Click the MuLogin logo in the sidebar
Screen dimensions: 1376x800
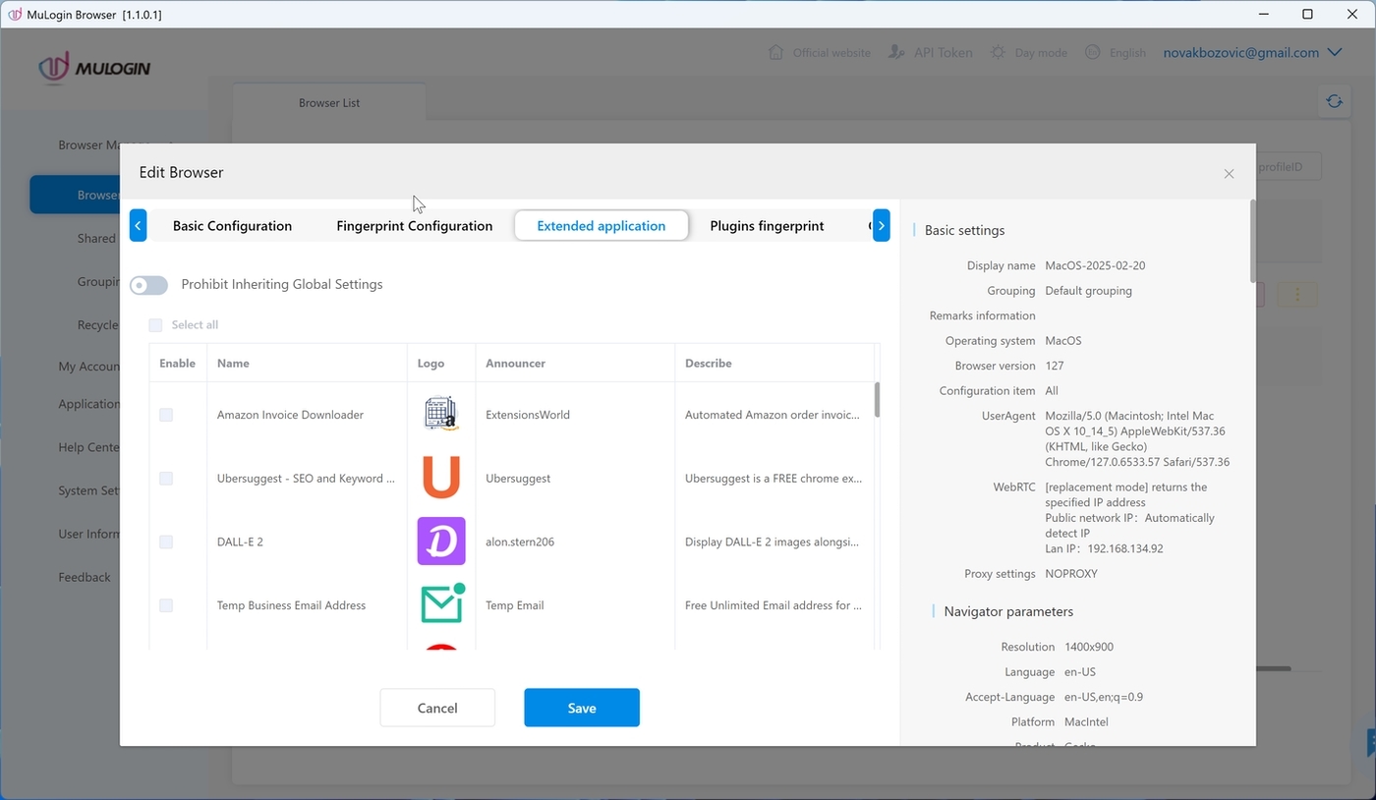(x=94, y=68)
